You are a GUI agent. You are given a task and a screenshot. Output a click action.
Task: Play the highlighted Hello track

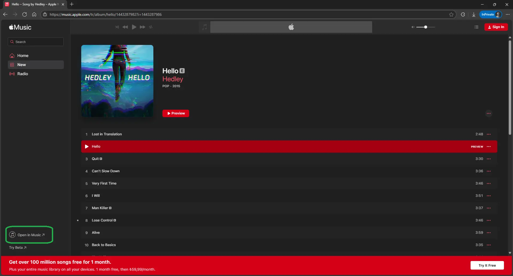[87, 147]
